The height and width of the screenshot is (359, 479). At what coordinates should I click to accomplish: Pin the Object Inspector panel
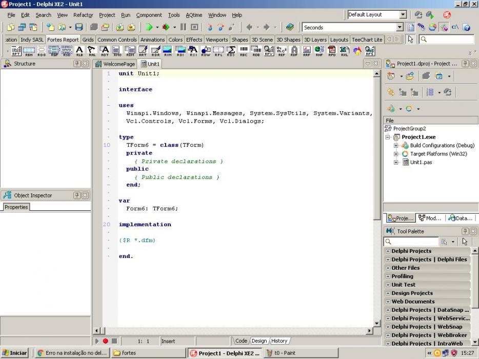(x=77, y=195)
